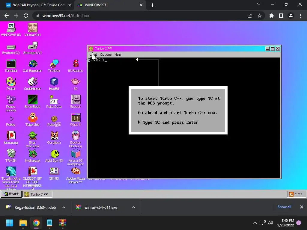The width and height of the screenshot is (307, 230).
Task: Share this page icon in address bar
Action: 250,16
